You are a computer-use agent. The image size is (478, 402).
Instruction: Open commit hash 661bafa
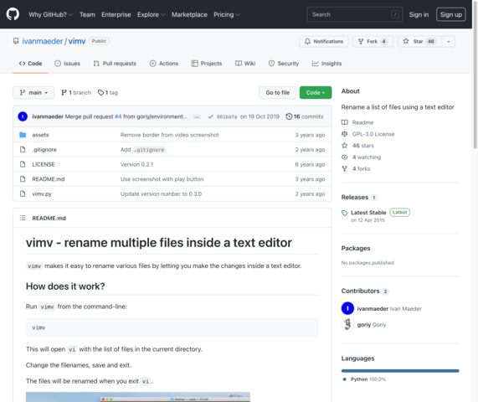(227, 116)
